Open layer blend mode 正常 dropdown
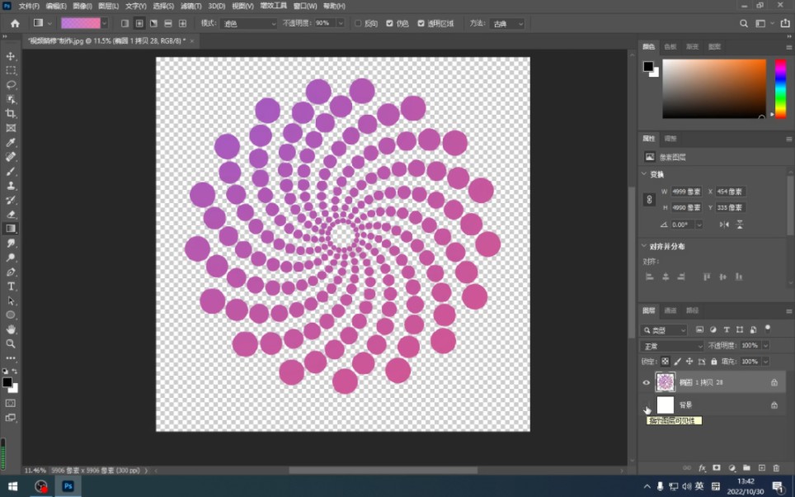This screenshot has width=795, height=497. coord(672,345)
